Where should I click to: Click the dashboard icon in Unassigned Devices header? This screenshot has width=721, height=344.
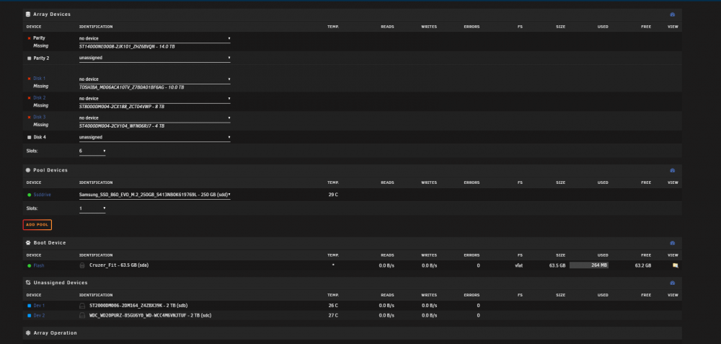tap(672, 283)
